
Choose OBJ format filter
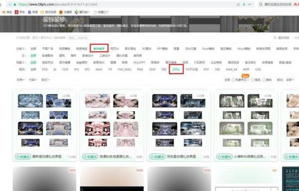tap(218, 70)
